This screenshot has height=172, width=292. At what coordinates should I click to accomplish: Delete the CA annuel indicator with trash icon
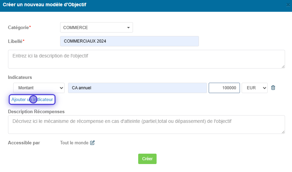(273, 88)
